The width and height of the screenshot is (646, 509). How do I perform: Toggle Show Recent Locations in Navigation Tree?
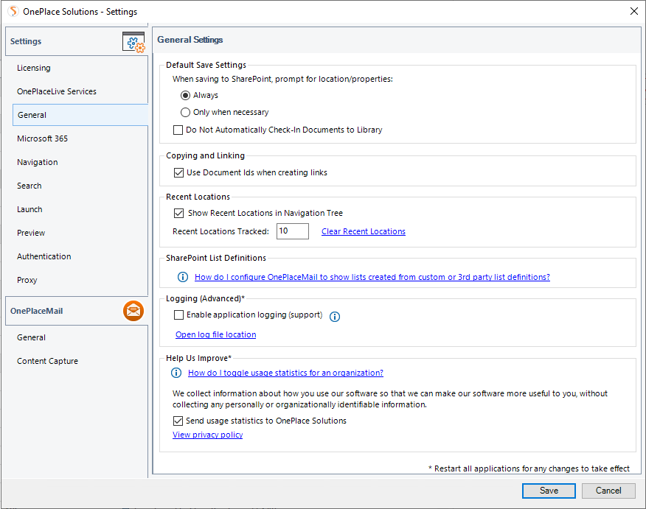178,214
